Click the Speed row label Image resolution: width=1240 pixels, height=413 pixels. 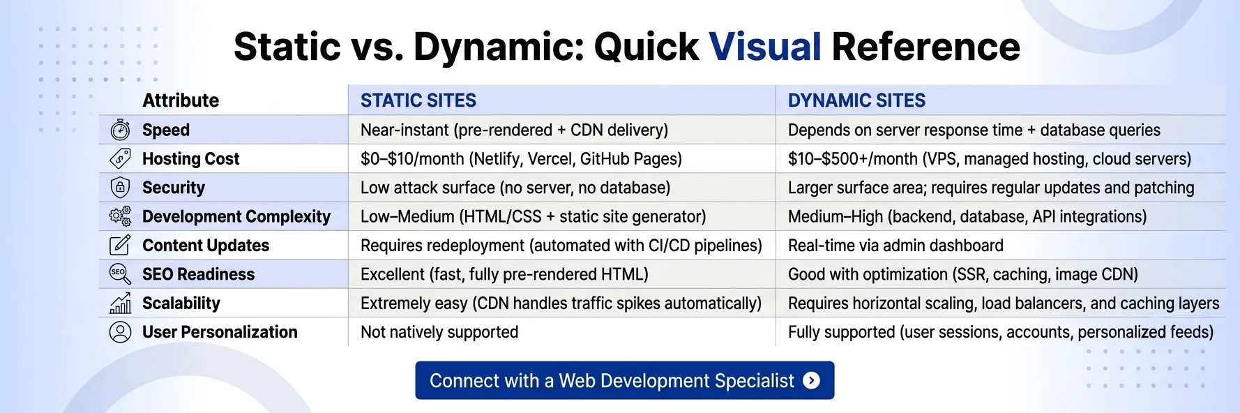(x=166, y=130)
